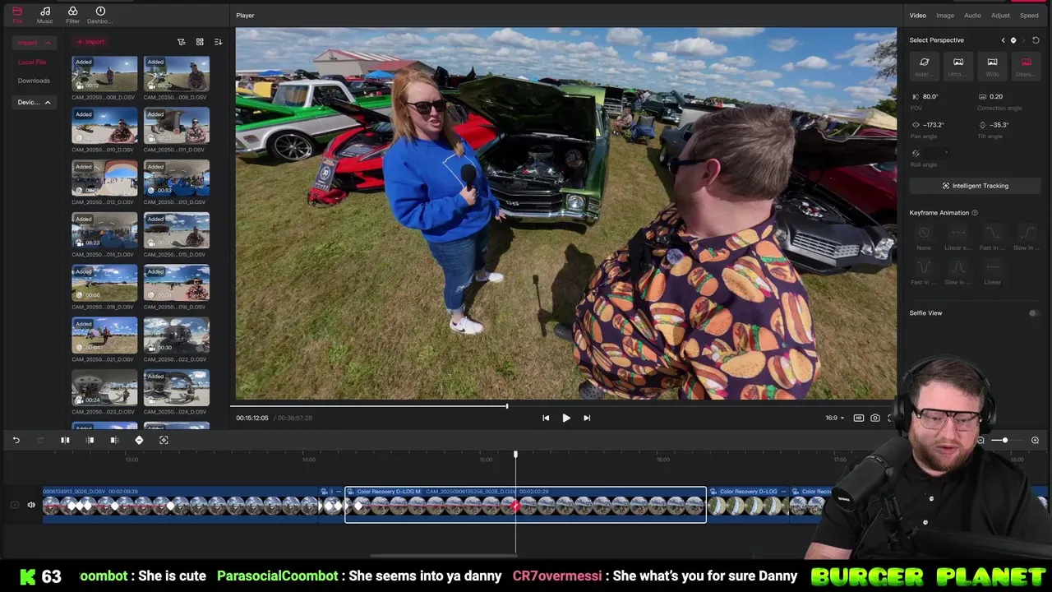Select clip thumbnail CAM_20250...009_D.OSV

coord(176,73)
